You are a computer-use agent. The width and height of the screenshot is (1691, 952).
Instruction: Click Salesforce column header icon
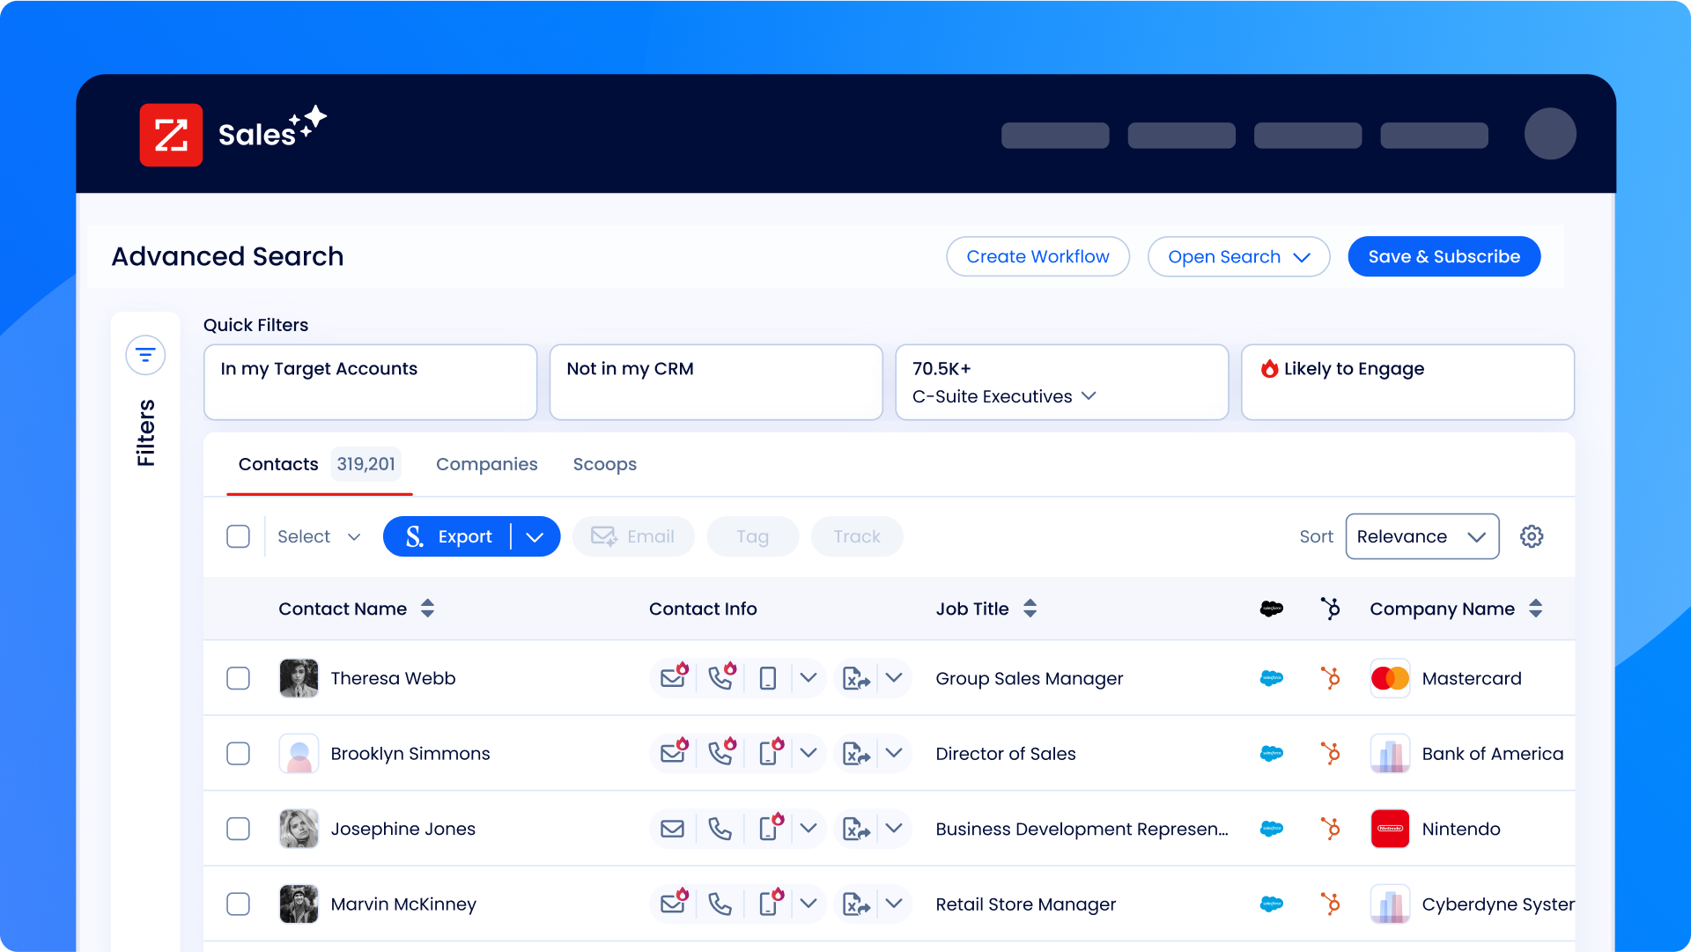coord(1272,609)
